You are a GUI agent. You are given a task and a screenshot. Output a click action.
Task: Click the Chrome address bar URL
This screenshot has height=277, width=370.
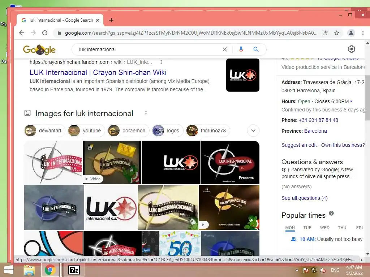click(191, 33)
